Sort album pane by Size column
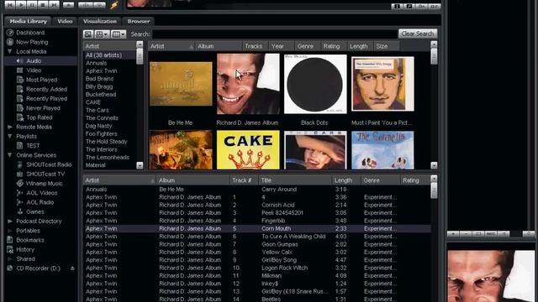Screen dimensions: 538x302 pos(387,46)
